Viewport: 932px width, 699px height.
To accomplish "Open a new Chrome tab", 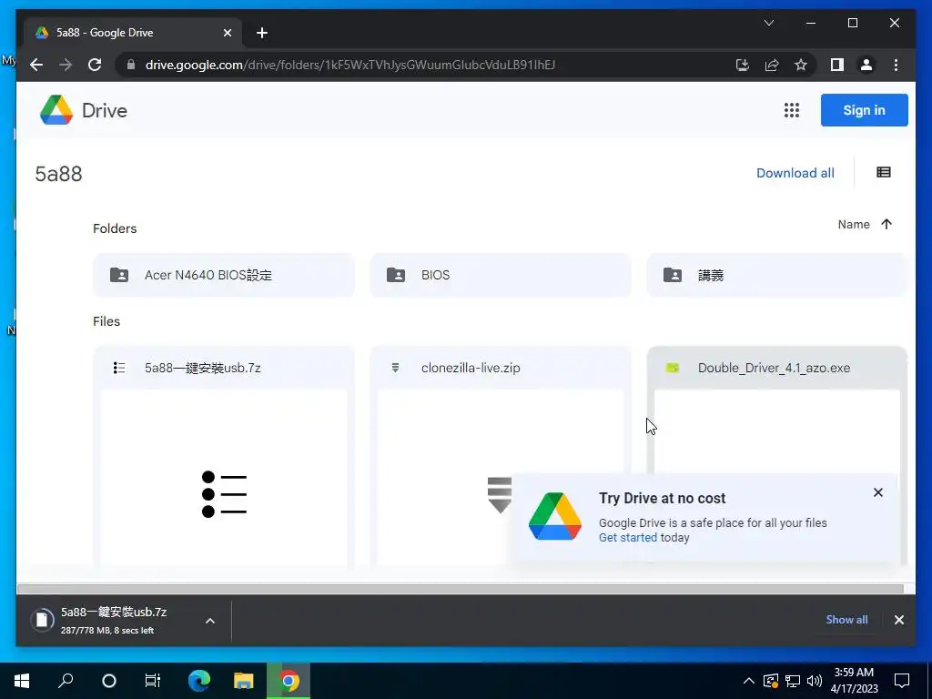I will [x=262, y=33].
